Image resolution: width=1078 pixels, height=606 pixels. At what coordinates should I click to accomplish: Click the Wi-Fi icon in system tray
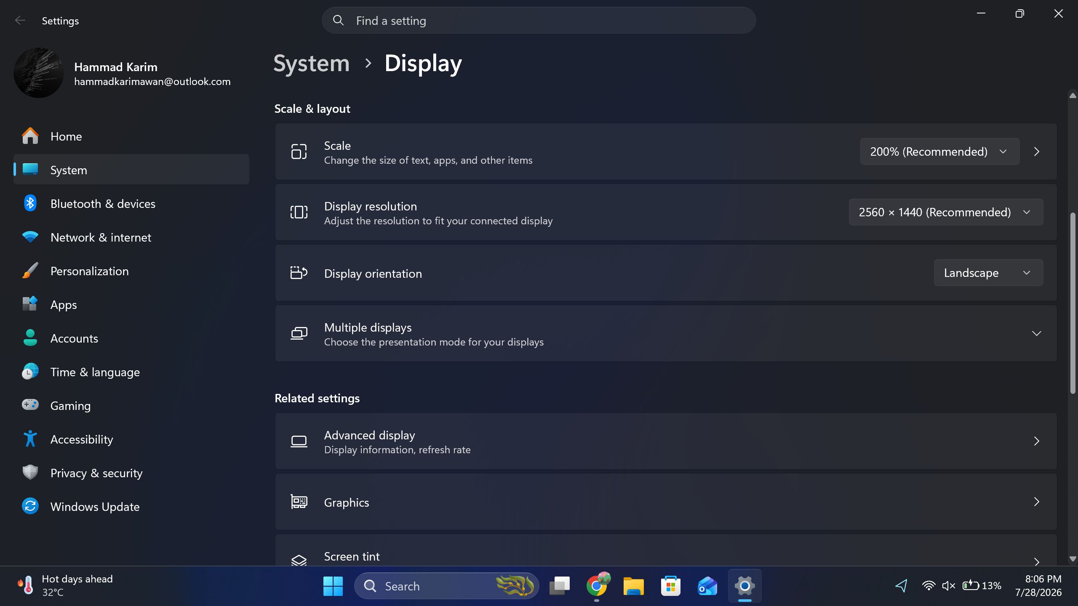coord(929,586)
